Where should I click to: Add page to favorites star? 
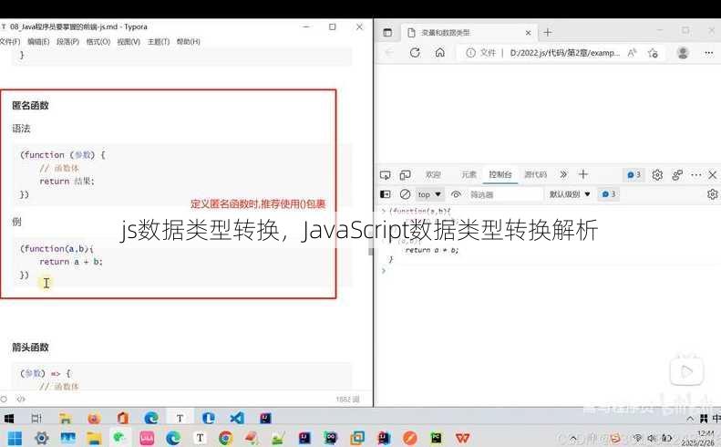point(653,53)
